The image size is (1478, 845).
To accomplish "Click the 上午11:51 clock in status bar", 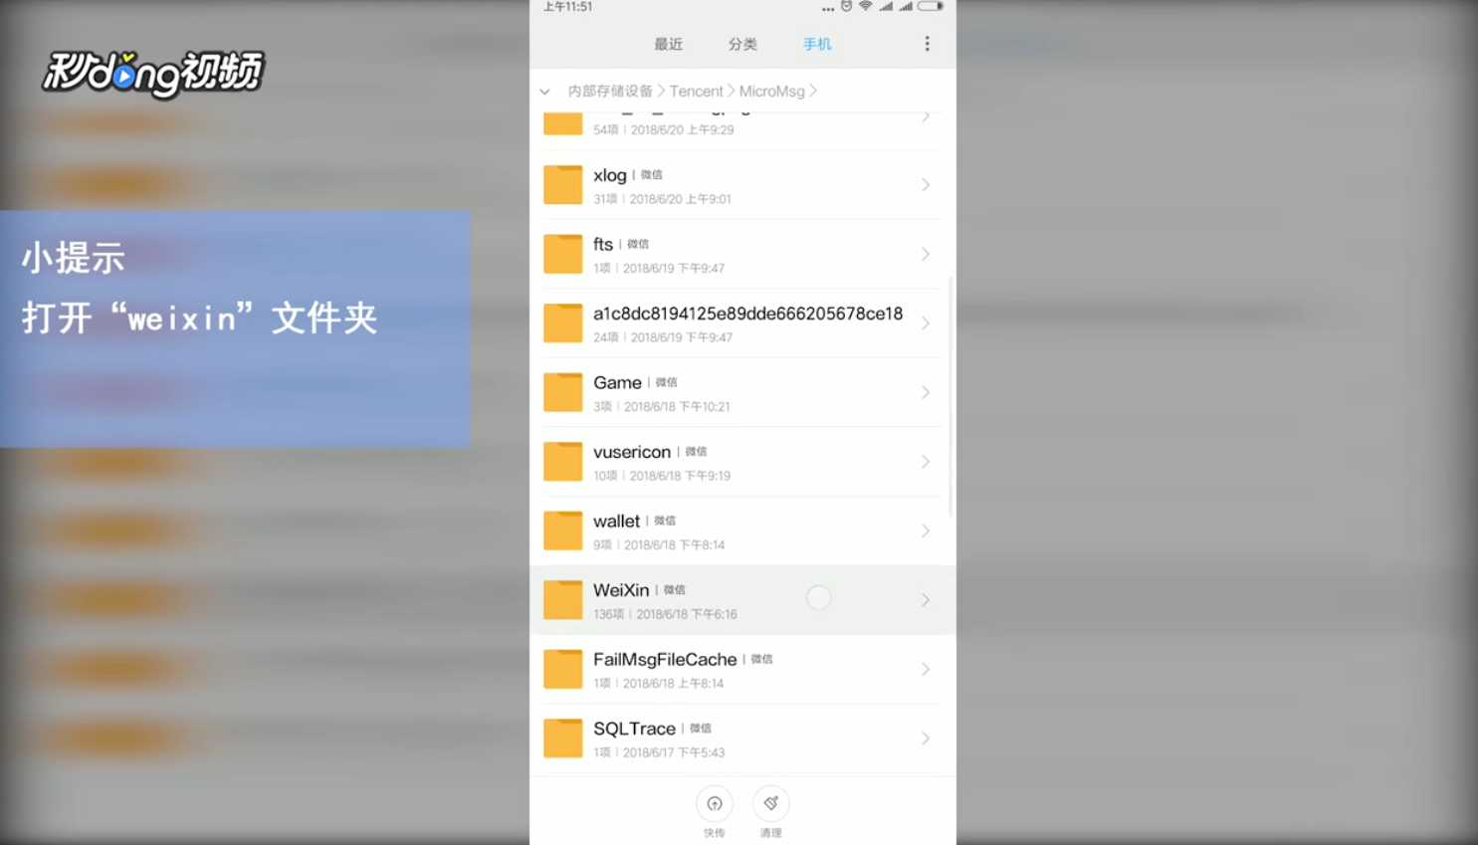I will pos(567,6).
